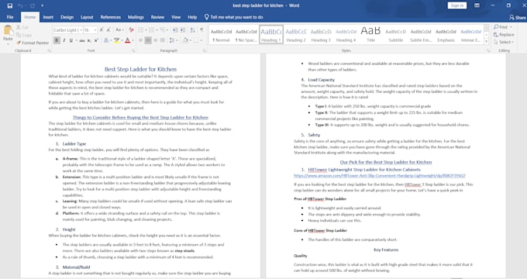Click the Ribbon Display Options icon
527x279 pixels.
(477, 5)
